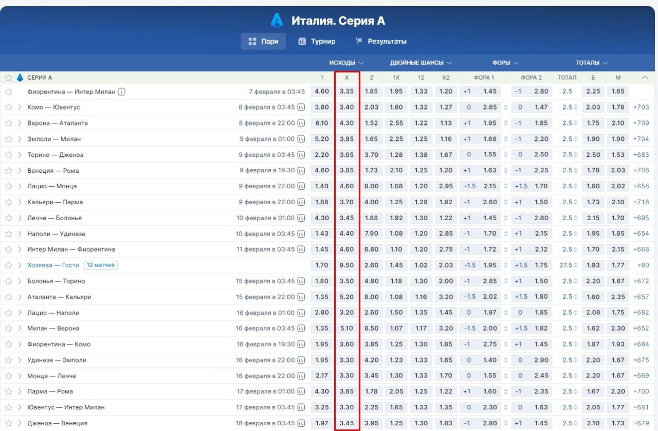Open statistics icon for Дженоа — Венеция
658x431 pixels.
tap(301, 423)
